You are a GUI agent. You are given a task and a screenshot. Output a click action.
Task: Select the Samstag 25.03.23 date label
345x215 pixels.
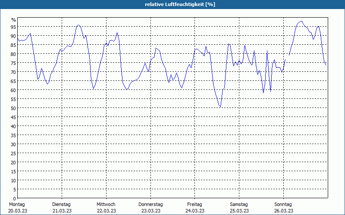[239, 208]
